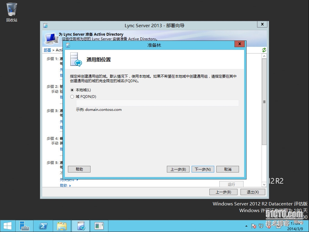Image resolution: width=309 pixels, height=232 pixels.
Task: Open File Explorer from taskbar
Action: 62,226
